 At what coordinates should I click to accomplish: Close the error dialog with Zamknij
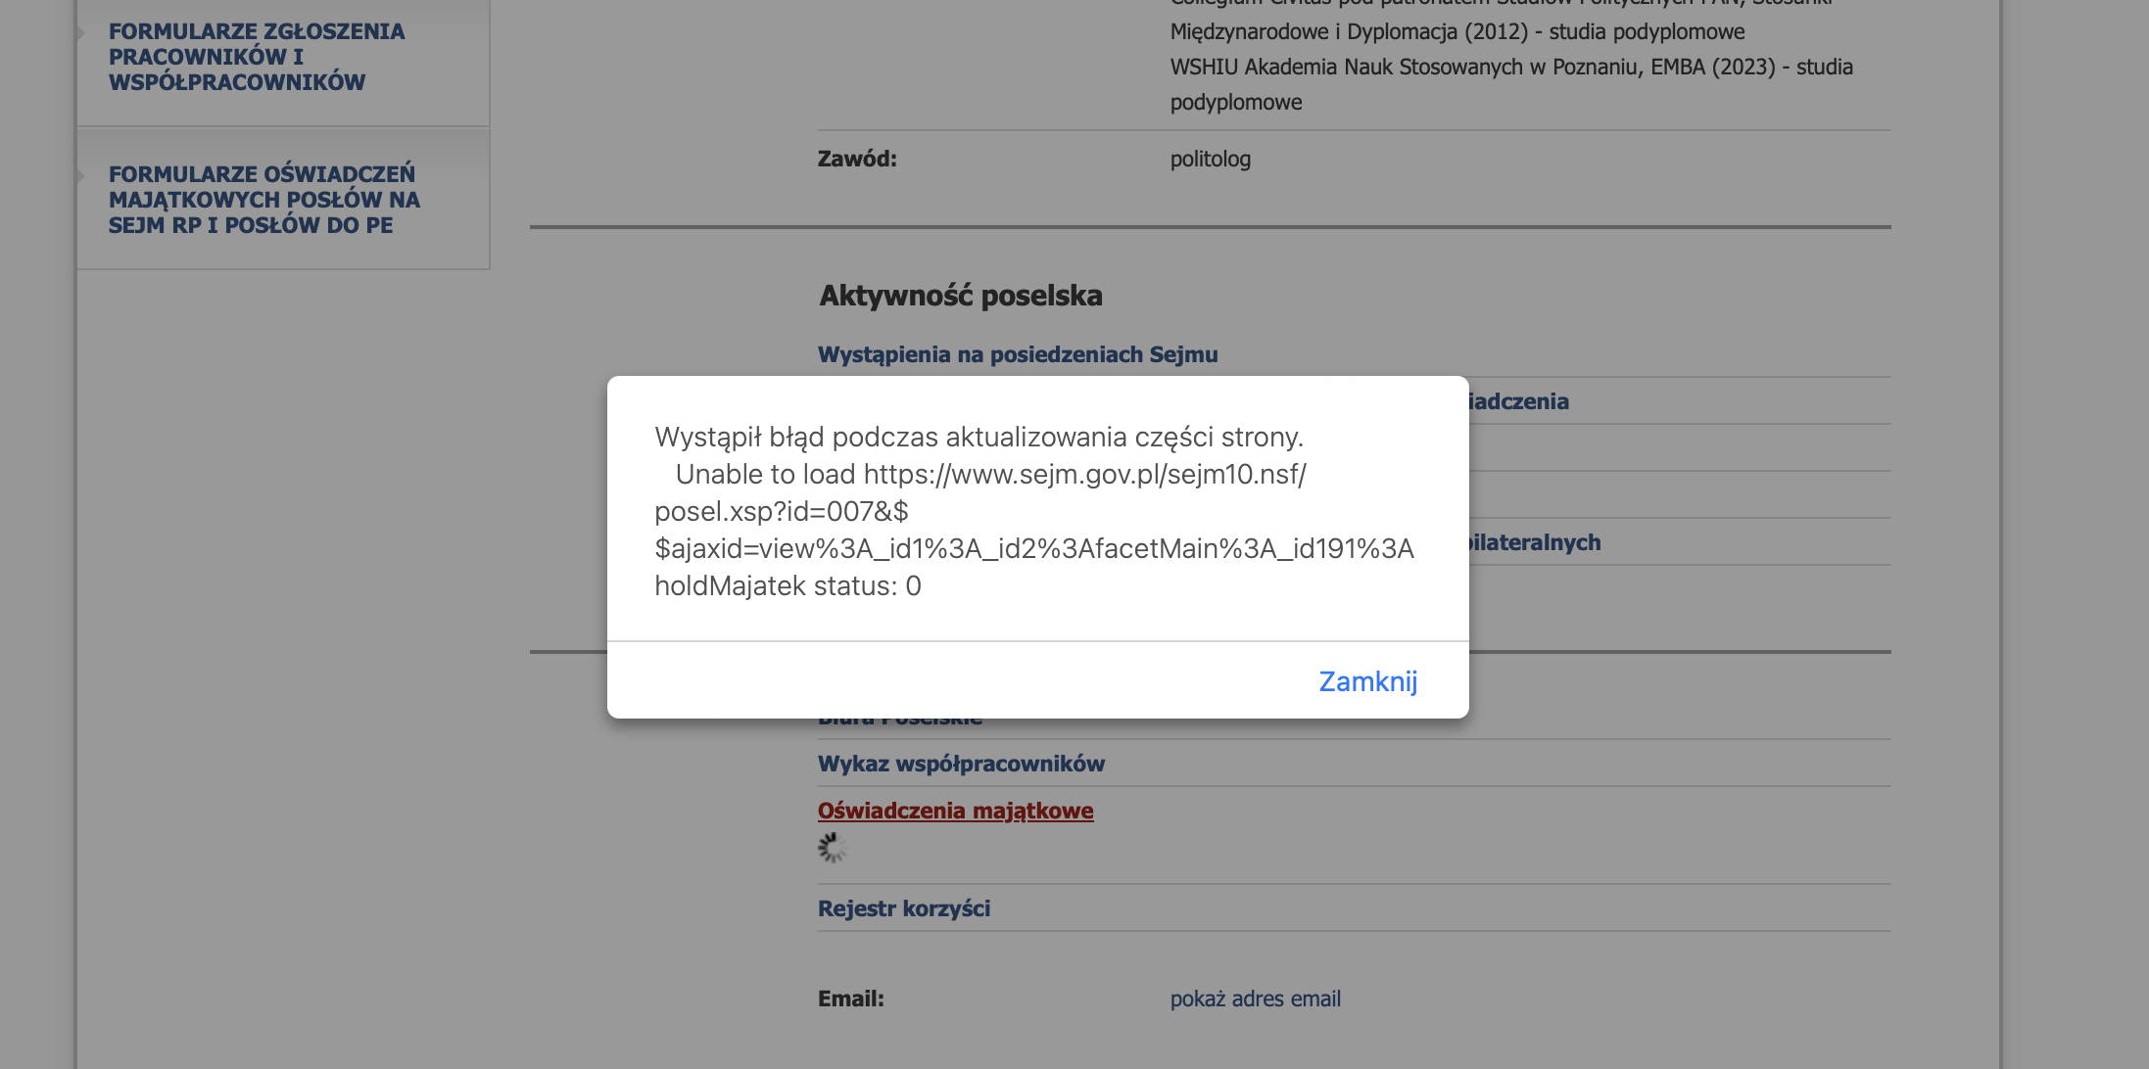point(1367,680)
